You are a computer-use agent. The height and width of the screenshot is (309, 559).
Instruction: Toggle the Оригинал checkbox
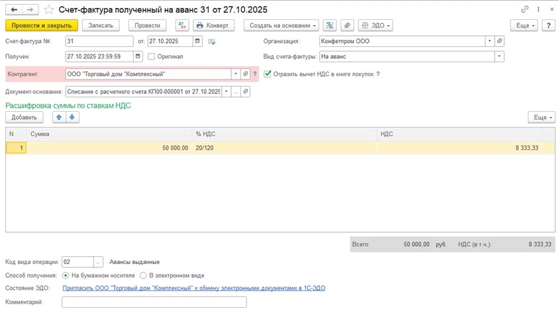(x=152, y=57)
